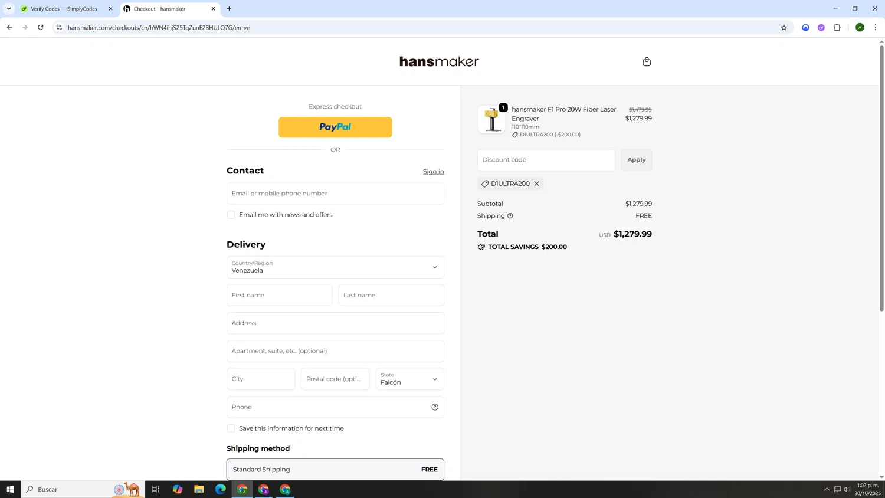This screenshot has width=885, height=498.
Task: Open Task View on the taskbar
Action: pos(156,489)
